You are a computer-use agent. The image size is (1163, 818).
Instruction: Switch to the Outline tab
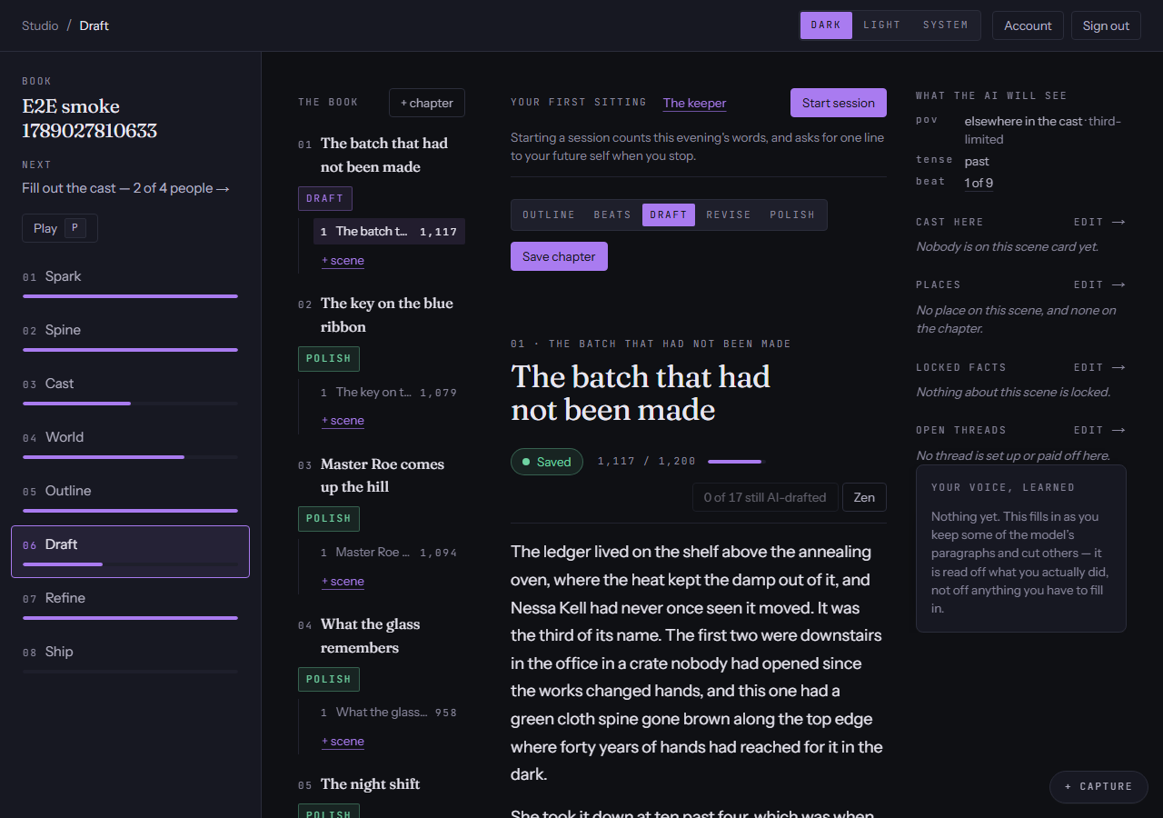[x=549, y=214]
